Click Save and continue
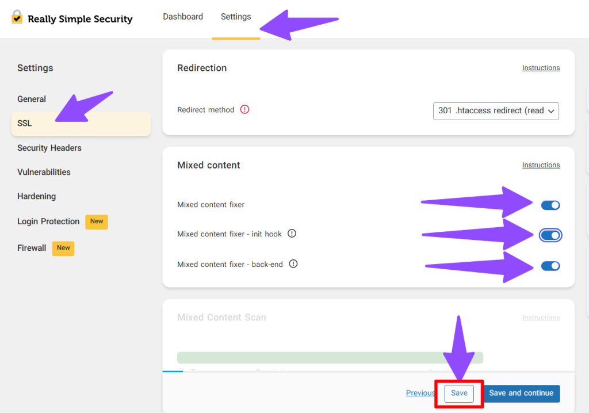This screenshot has height=413, width=589. tap(521, 393)
